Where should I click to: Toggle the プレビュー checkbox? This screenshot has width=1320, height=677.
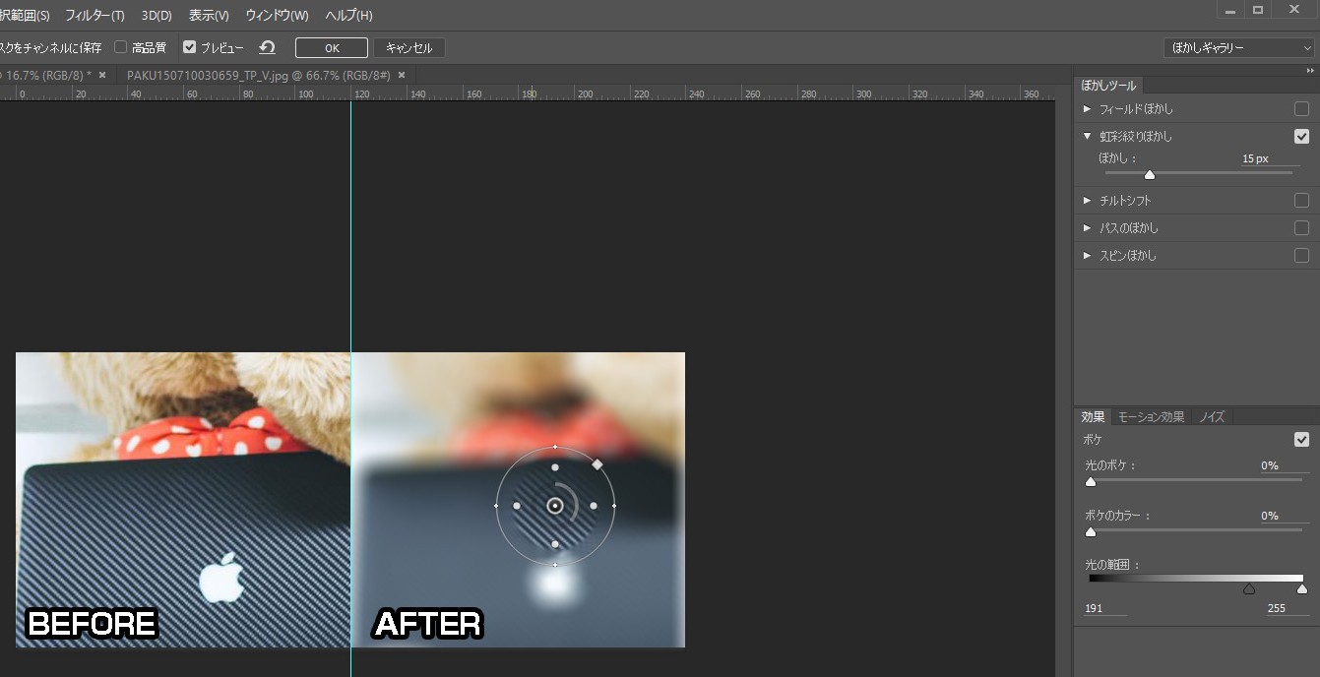pos(190,47)
